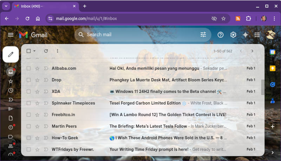This screenshot has width=281, height=161.
Task: Click the Gmail logo
Action: (33, 35)
